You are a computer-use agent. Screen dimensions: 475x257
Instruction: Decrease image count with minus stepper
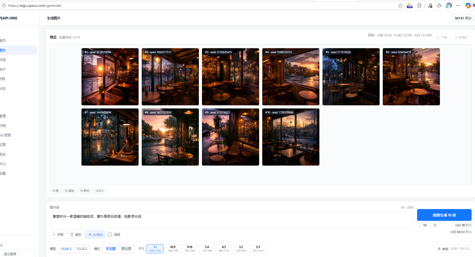pos(419,225)
